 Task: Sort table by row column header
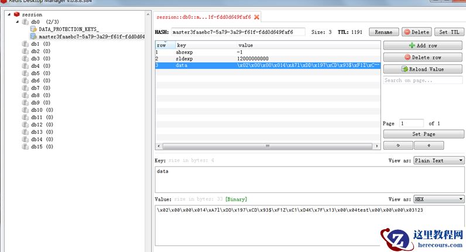[x=165, y=45]
